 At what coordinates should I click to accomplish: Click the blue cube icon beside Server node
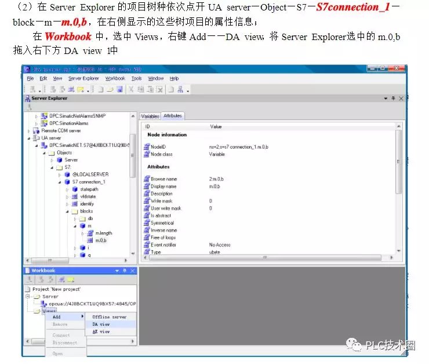(60, 160)
